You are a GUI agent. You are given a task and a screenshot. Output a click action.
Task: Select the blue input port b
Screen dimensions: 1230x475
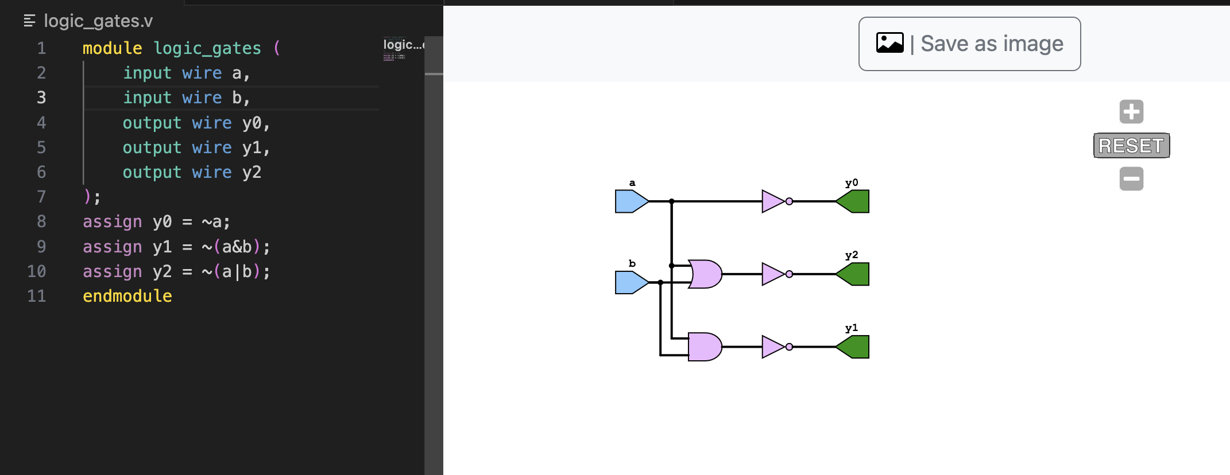pyautogui.click(x=631, y=282)
